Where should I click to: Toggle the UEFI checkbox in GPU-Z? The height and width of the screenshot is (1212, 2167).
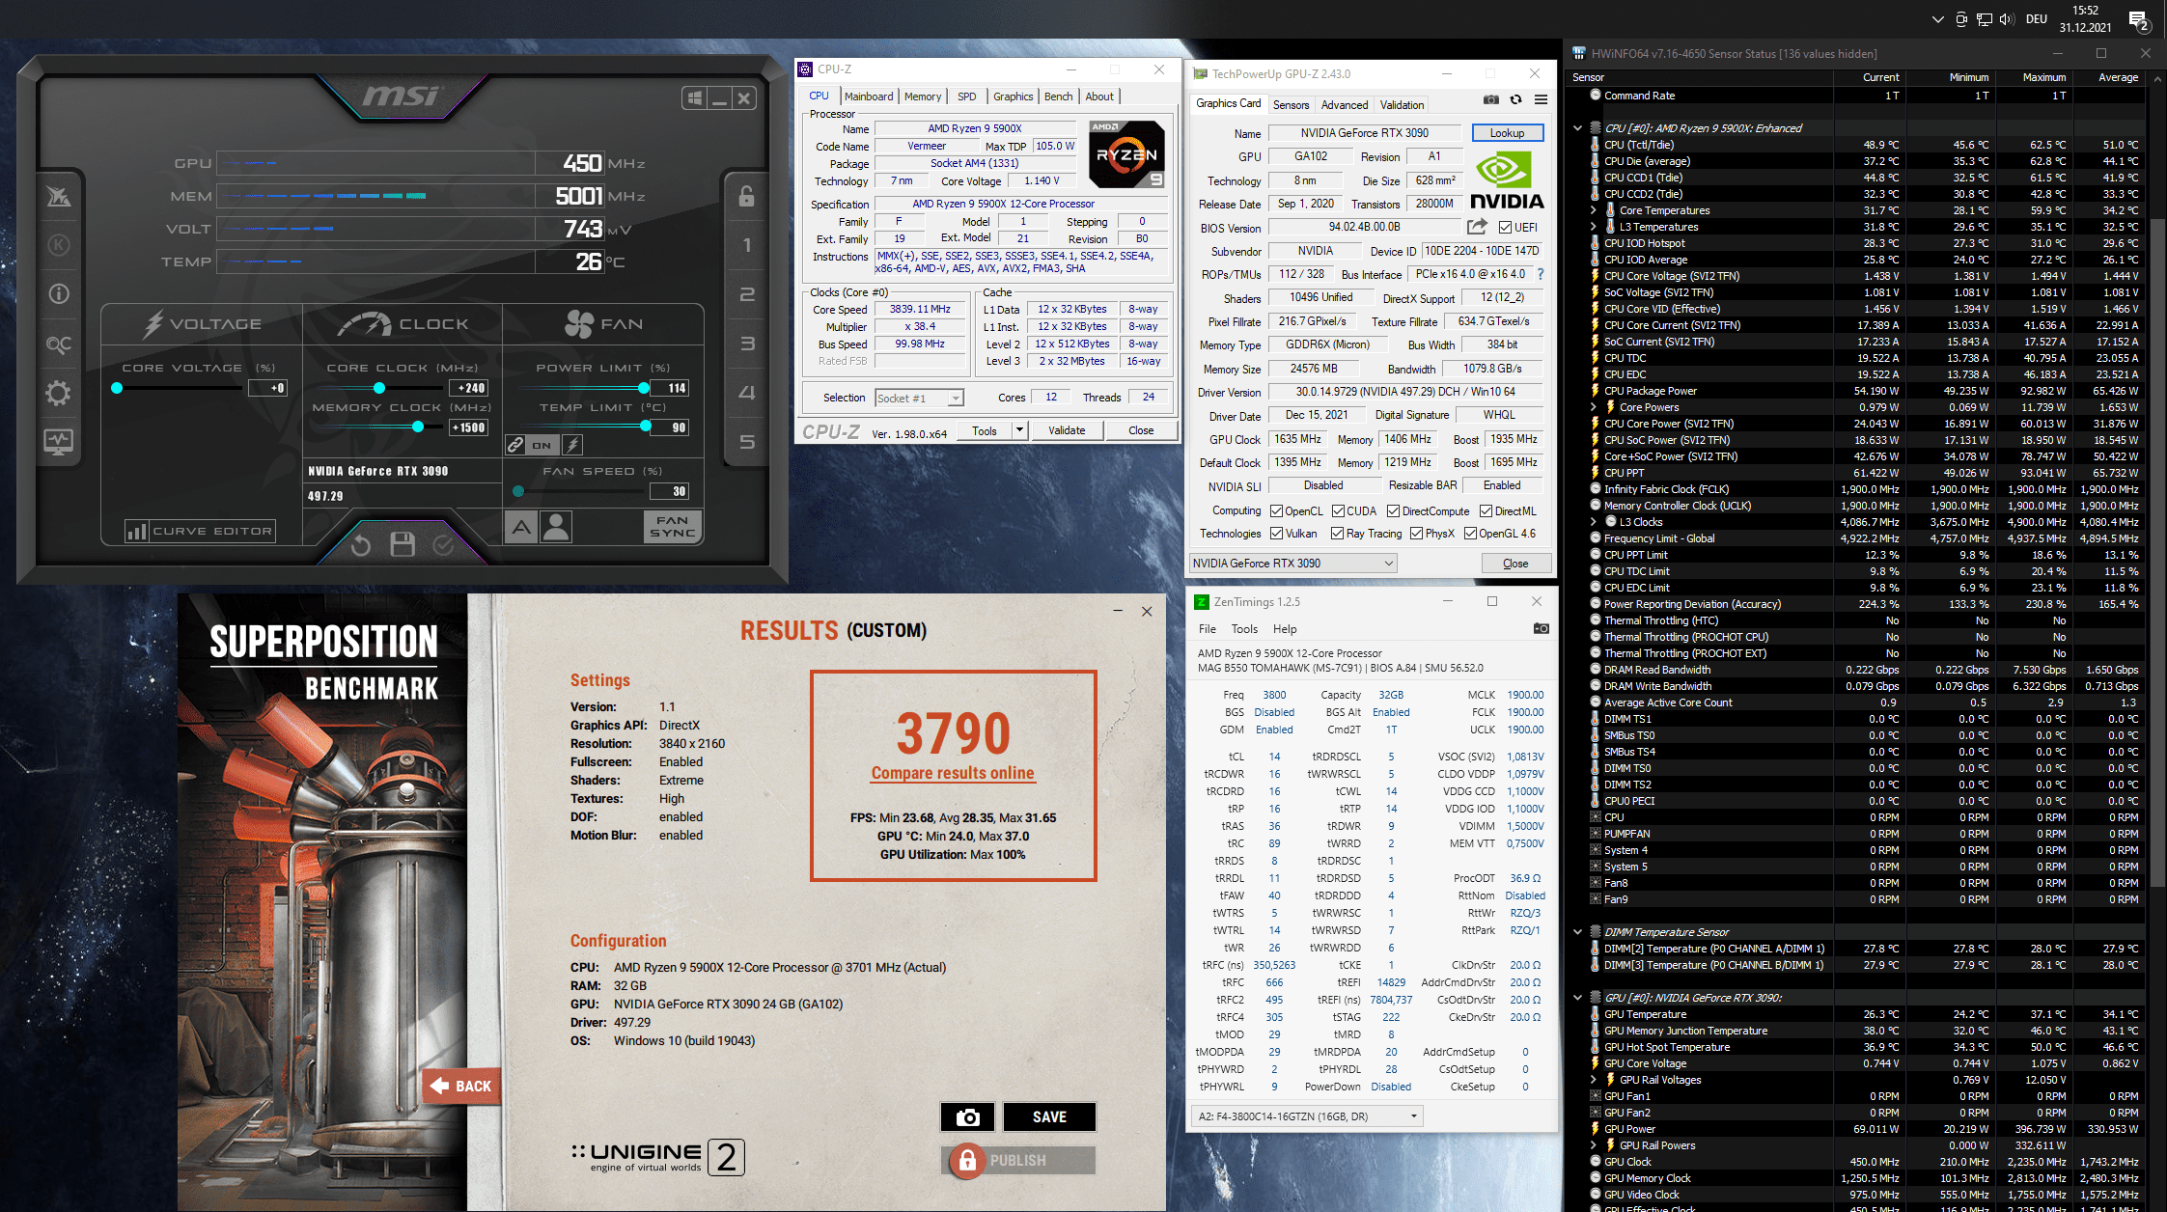click(1505, 228)
